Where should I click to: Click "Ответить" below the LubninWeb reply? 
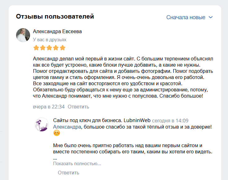(x=68, y=173)
